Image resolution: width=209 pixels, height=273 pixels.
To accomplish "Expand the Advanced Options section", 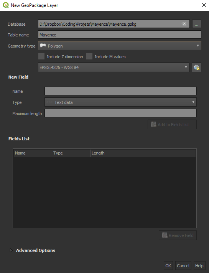I will [x=11, y=250].
